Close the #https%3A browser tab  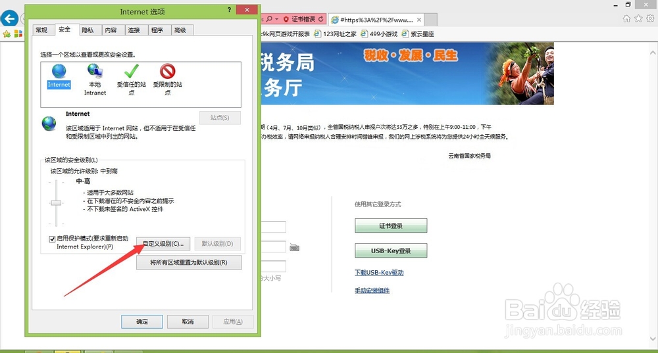click(418, 20)
